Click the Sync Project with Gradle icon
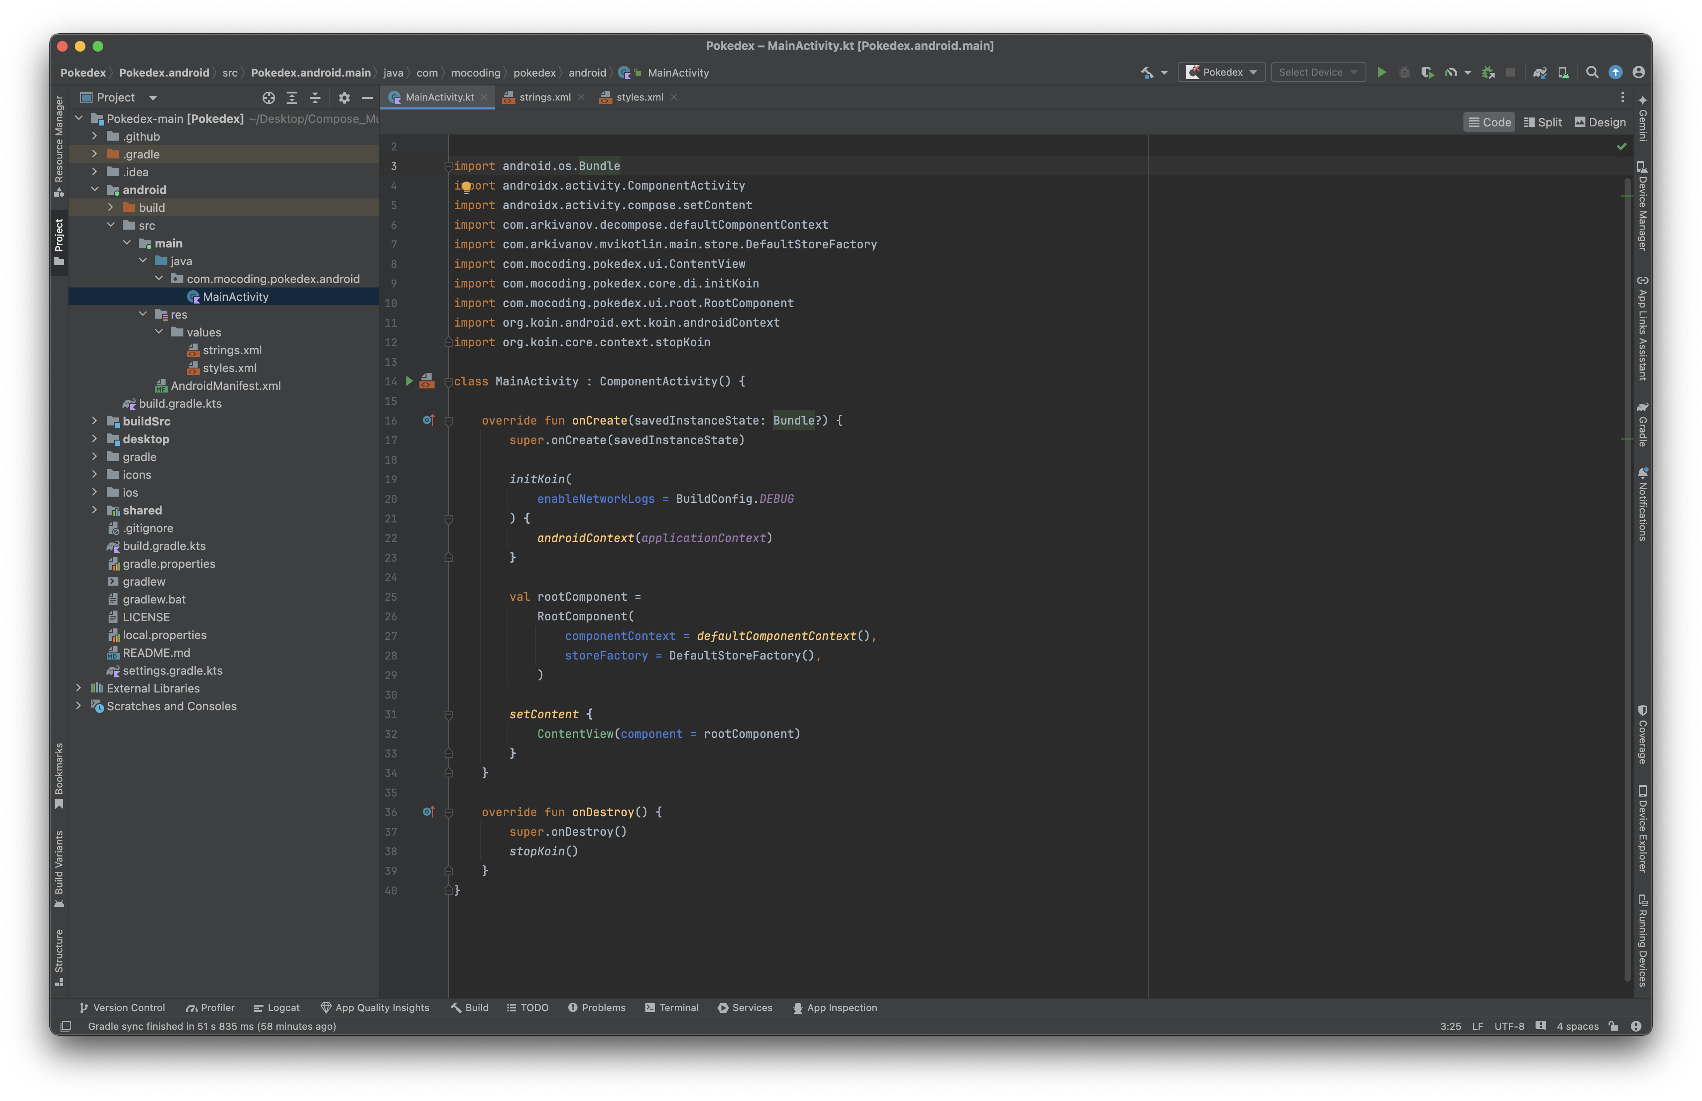Image resolution: width=1702 pixels, height=1101 pixels. (1539, 72)
